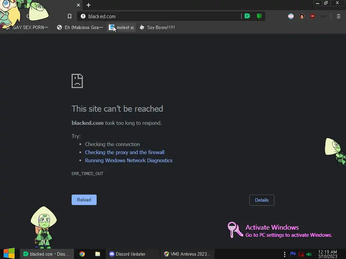This screenshot has width=346, height=259.
Task: Click Running Windows Network Diagnostics link
Action: 129,161
